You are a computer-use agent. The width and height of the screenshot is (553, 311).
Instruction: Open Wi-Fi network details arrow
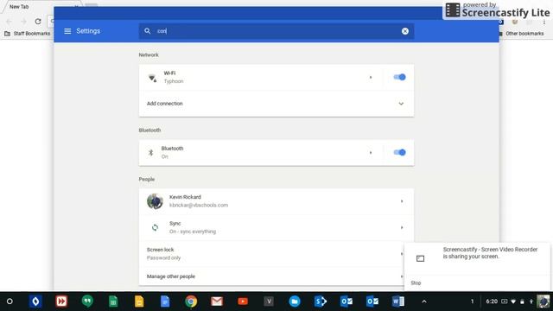[371, 77]
